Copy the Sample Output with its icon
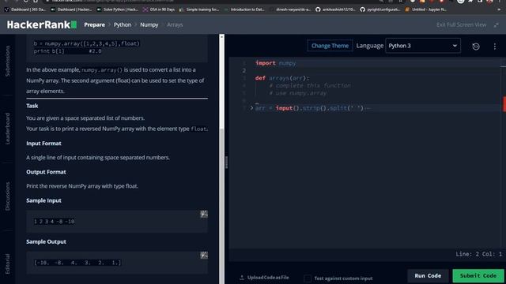This screenshot has height=284, width=506. tap(204, 256)
